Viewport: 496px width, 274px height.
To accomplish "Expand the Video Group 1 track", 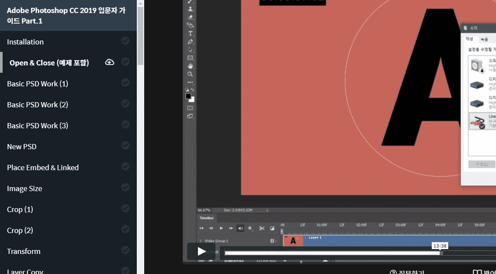I will coord(200,241).
